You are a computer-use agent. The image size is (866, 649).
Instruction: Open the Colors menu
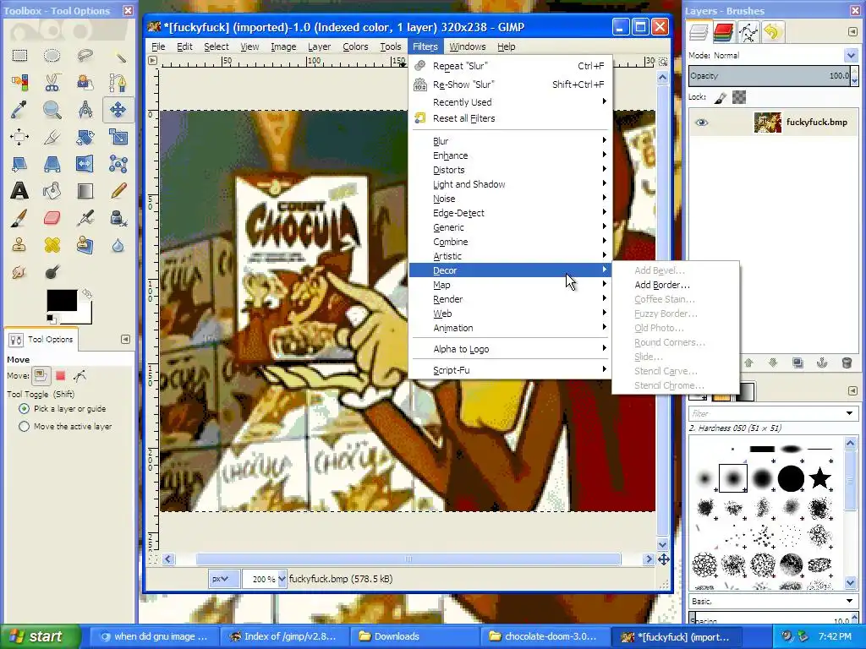pyautogui.click(x=355, y=47)
